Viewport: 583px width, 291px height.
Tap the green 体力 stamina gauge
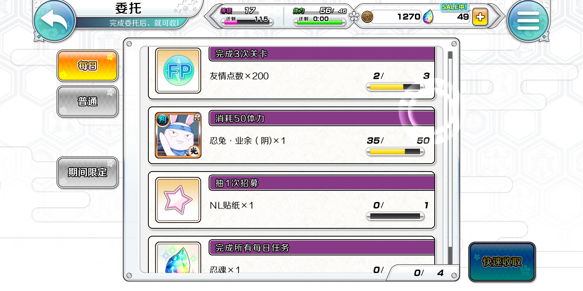(x=320, y=22)
